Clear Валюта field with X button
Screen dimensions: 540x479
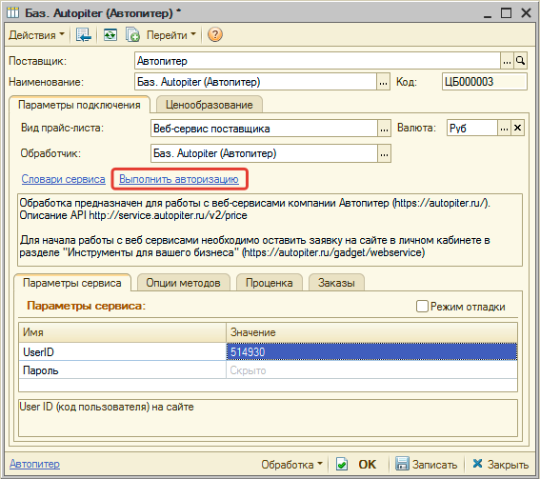[x=517, y=129]
